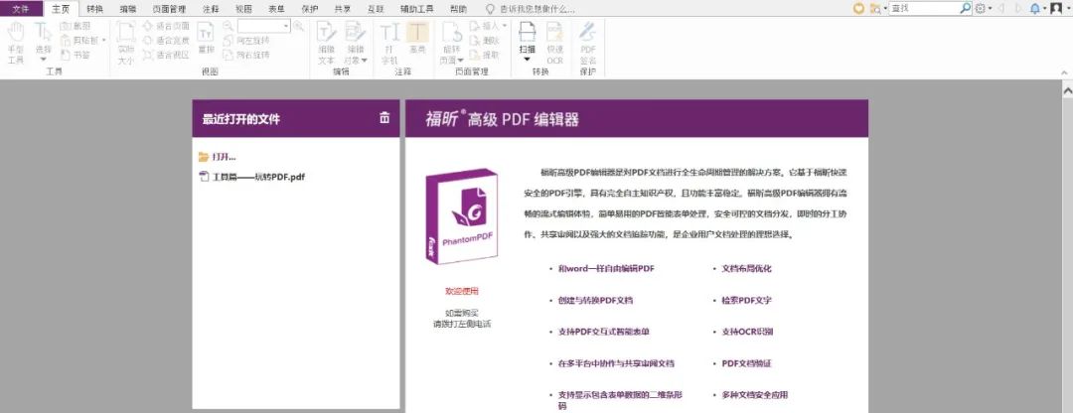Open the Protect (保护) tab
Screen dimensions: 1073x413
(x=309, y=9)
